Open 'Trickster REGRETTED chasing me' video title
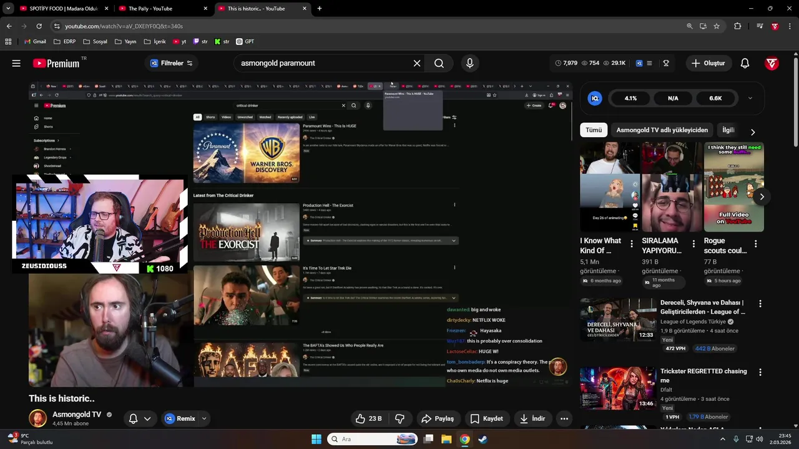The image size is (799, 449). (x=703, y=375)
